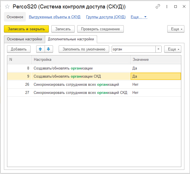Move setting up with the up arrow
This screenshot has width=190, height=174.
coord(40,49)
